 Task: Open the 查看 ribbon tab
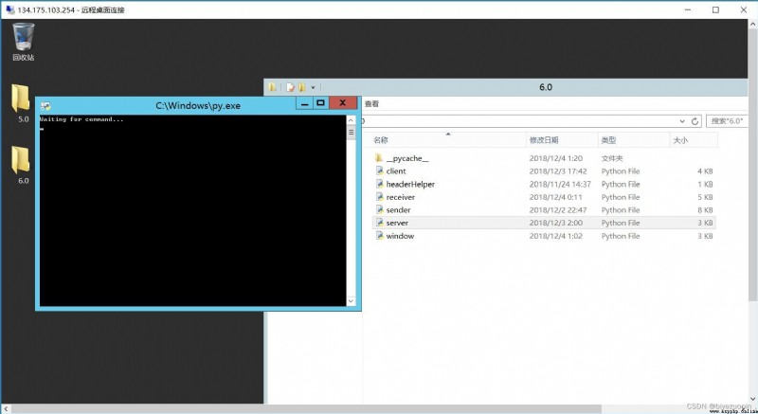coord(371,103)
